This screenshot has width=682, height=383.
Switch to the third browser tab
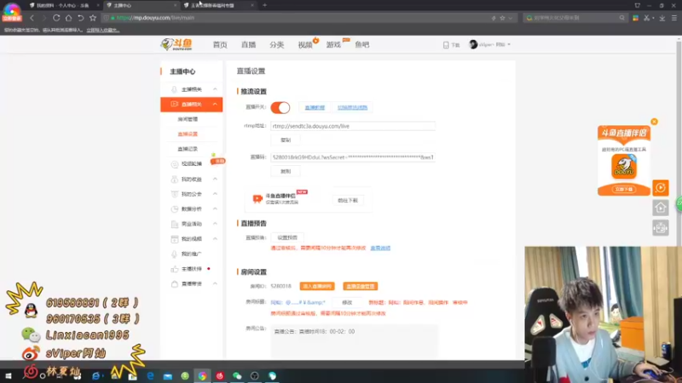pos(217,5)
